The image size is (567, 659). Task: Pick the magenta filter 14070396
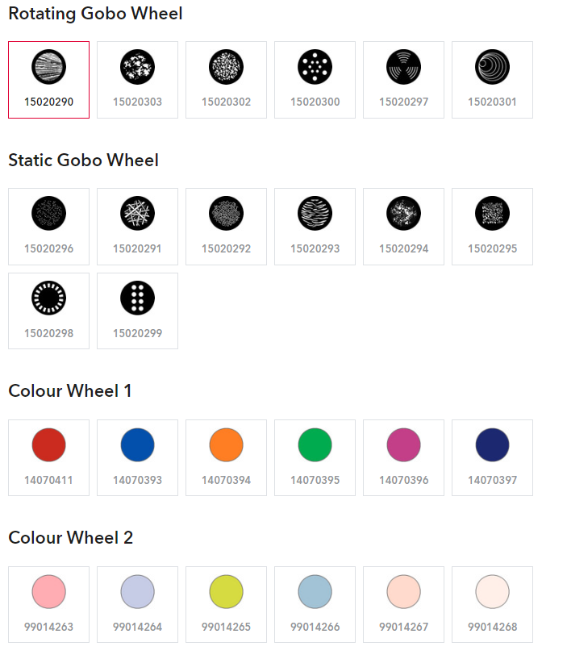403,457
